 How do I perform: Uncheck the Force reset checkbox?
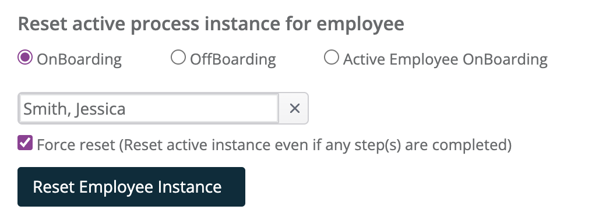(25, 143)
